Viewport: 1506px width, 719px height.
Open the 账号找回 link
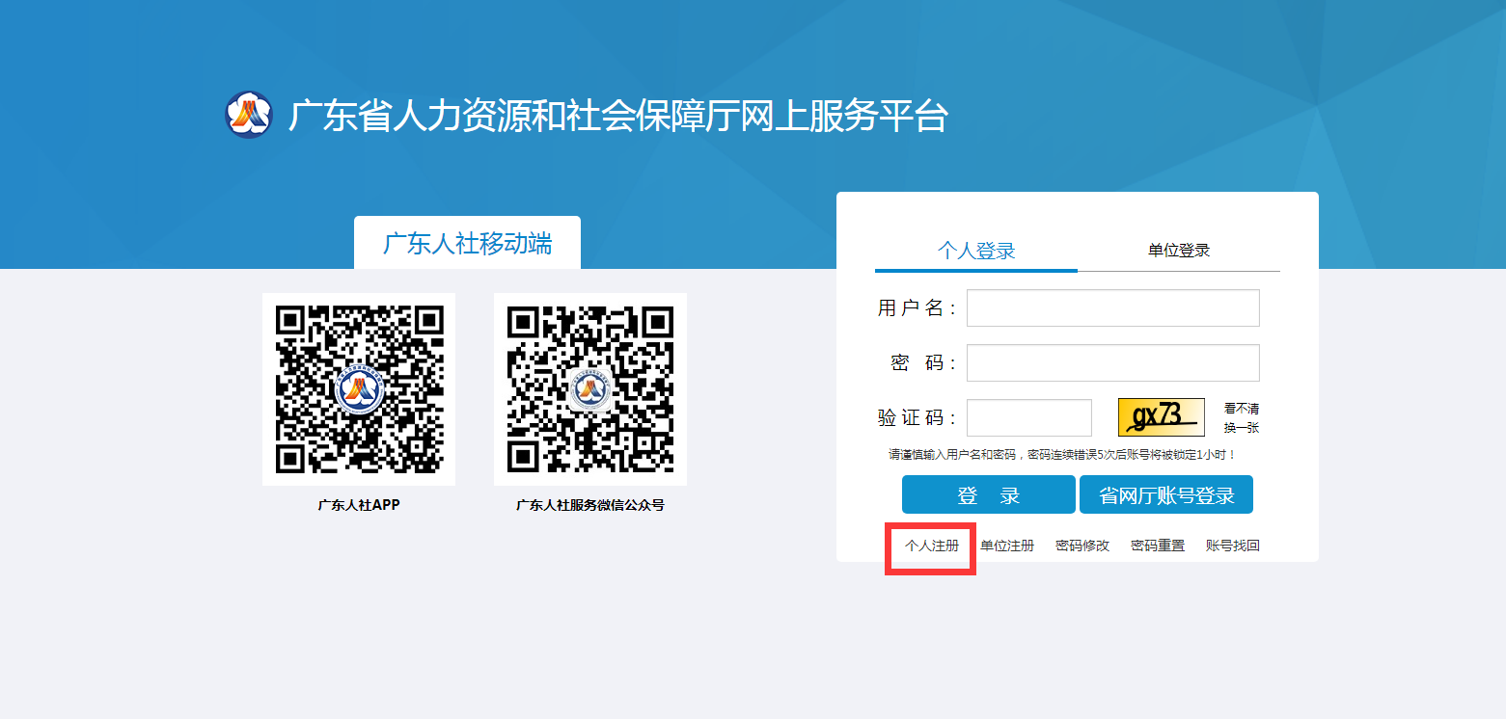1233,545
